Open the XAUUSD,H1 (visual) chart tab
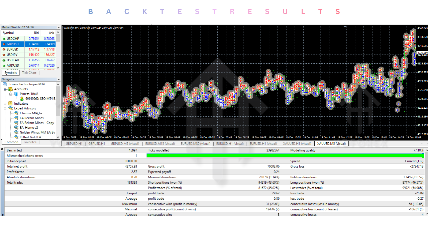This screenshot has height=240, width=428. click(297, 144)
